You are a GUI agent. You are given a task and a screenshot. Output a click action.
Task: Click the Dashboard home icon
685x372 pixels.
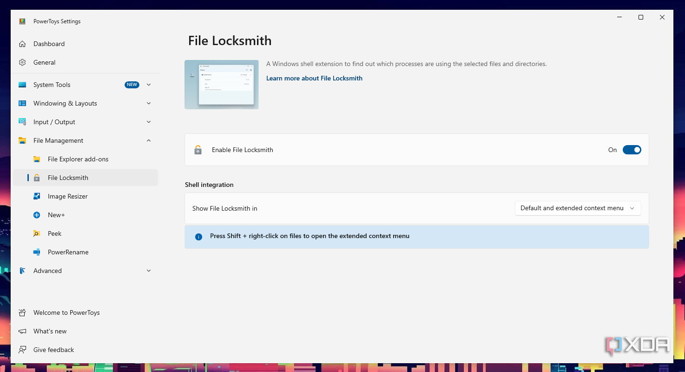[22, 44]
